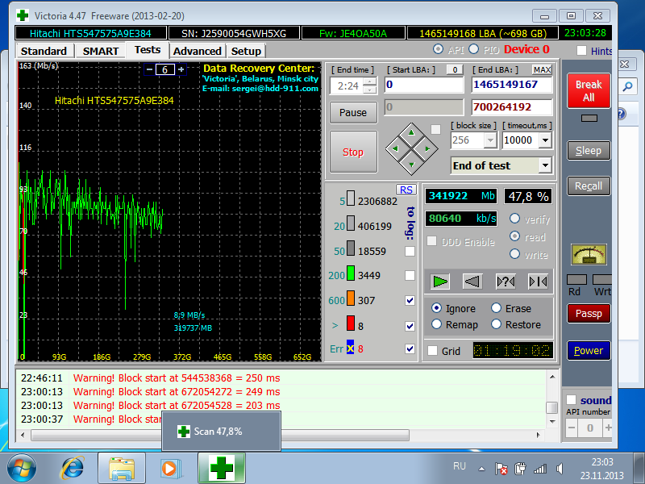645x484 pixels.
Task: Click the Pause button
Action: (353, 112)
